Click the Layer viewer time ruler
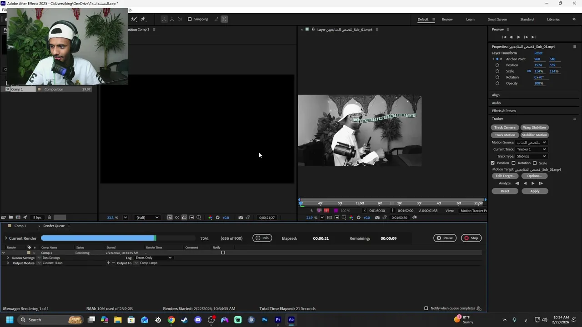Image resolution: width=582 pixels, height=327 pixels. click(x=392, y=203)
